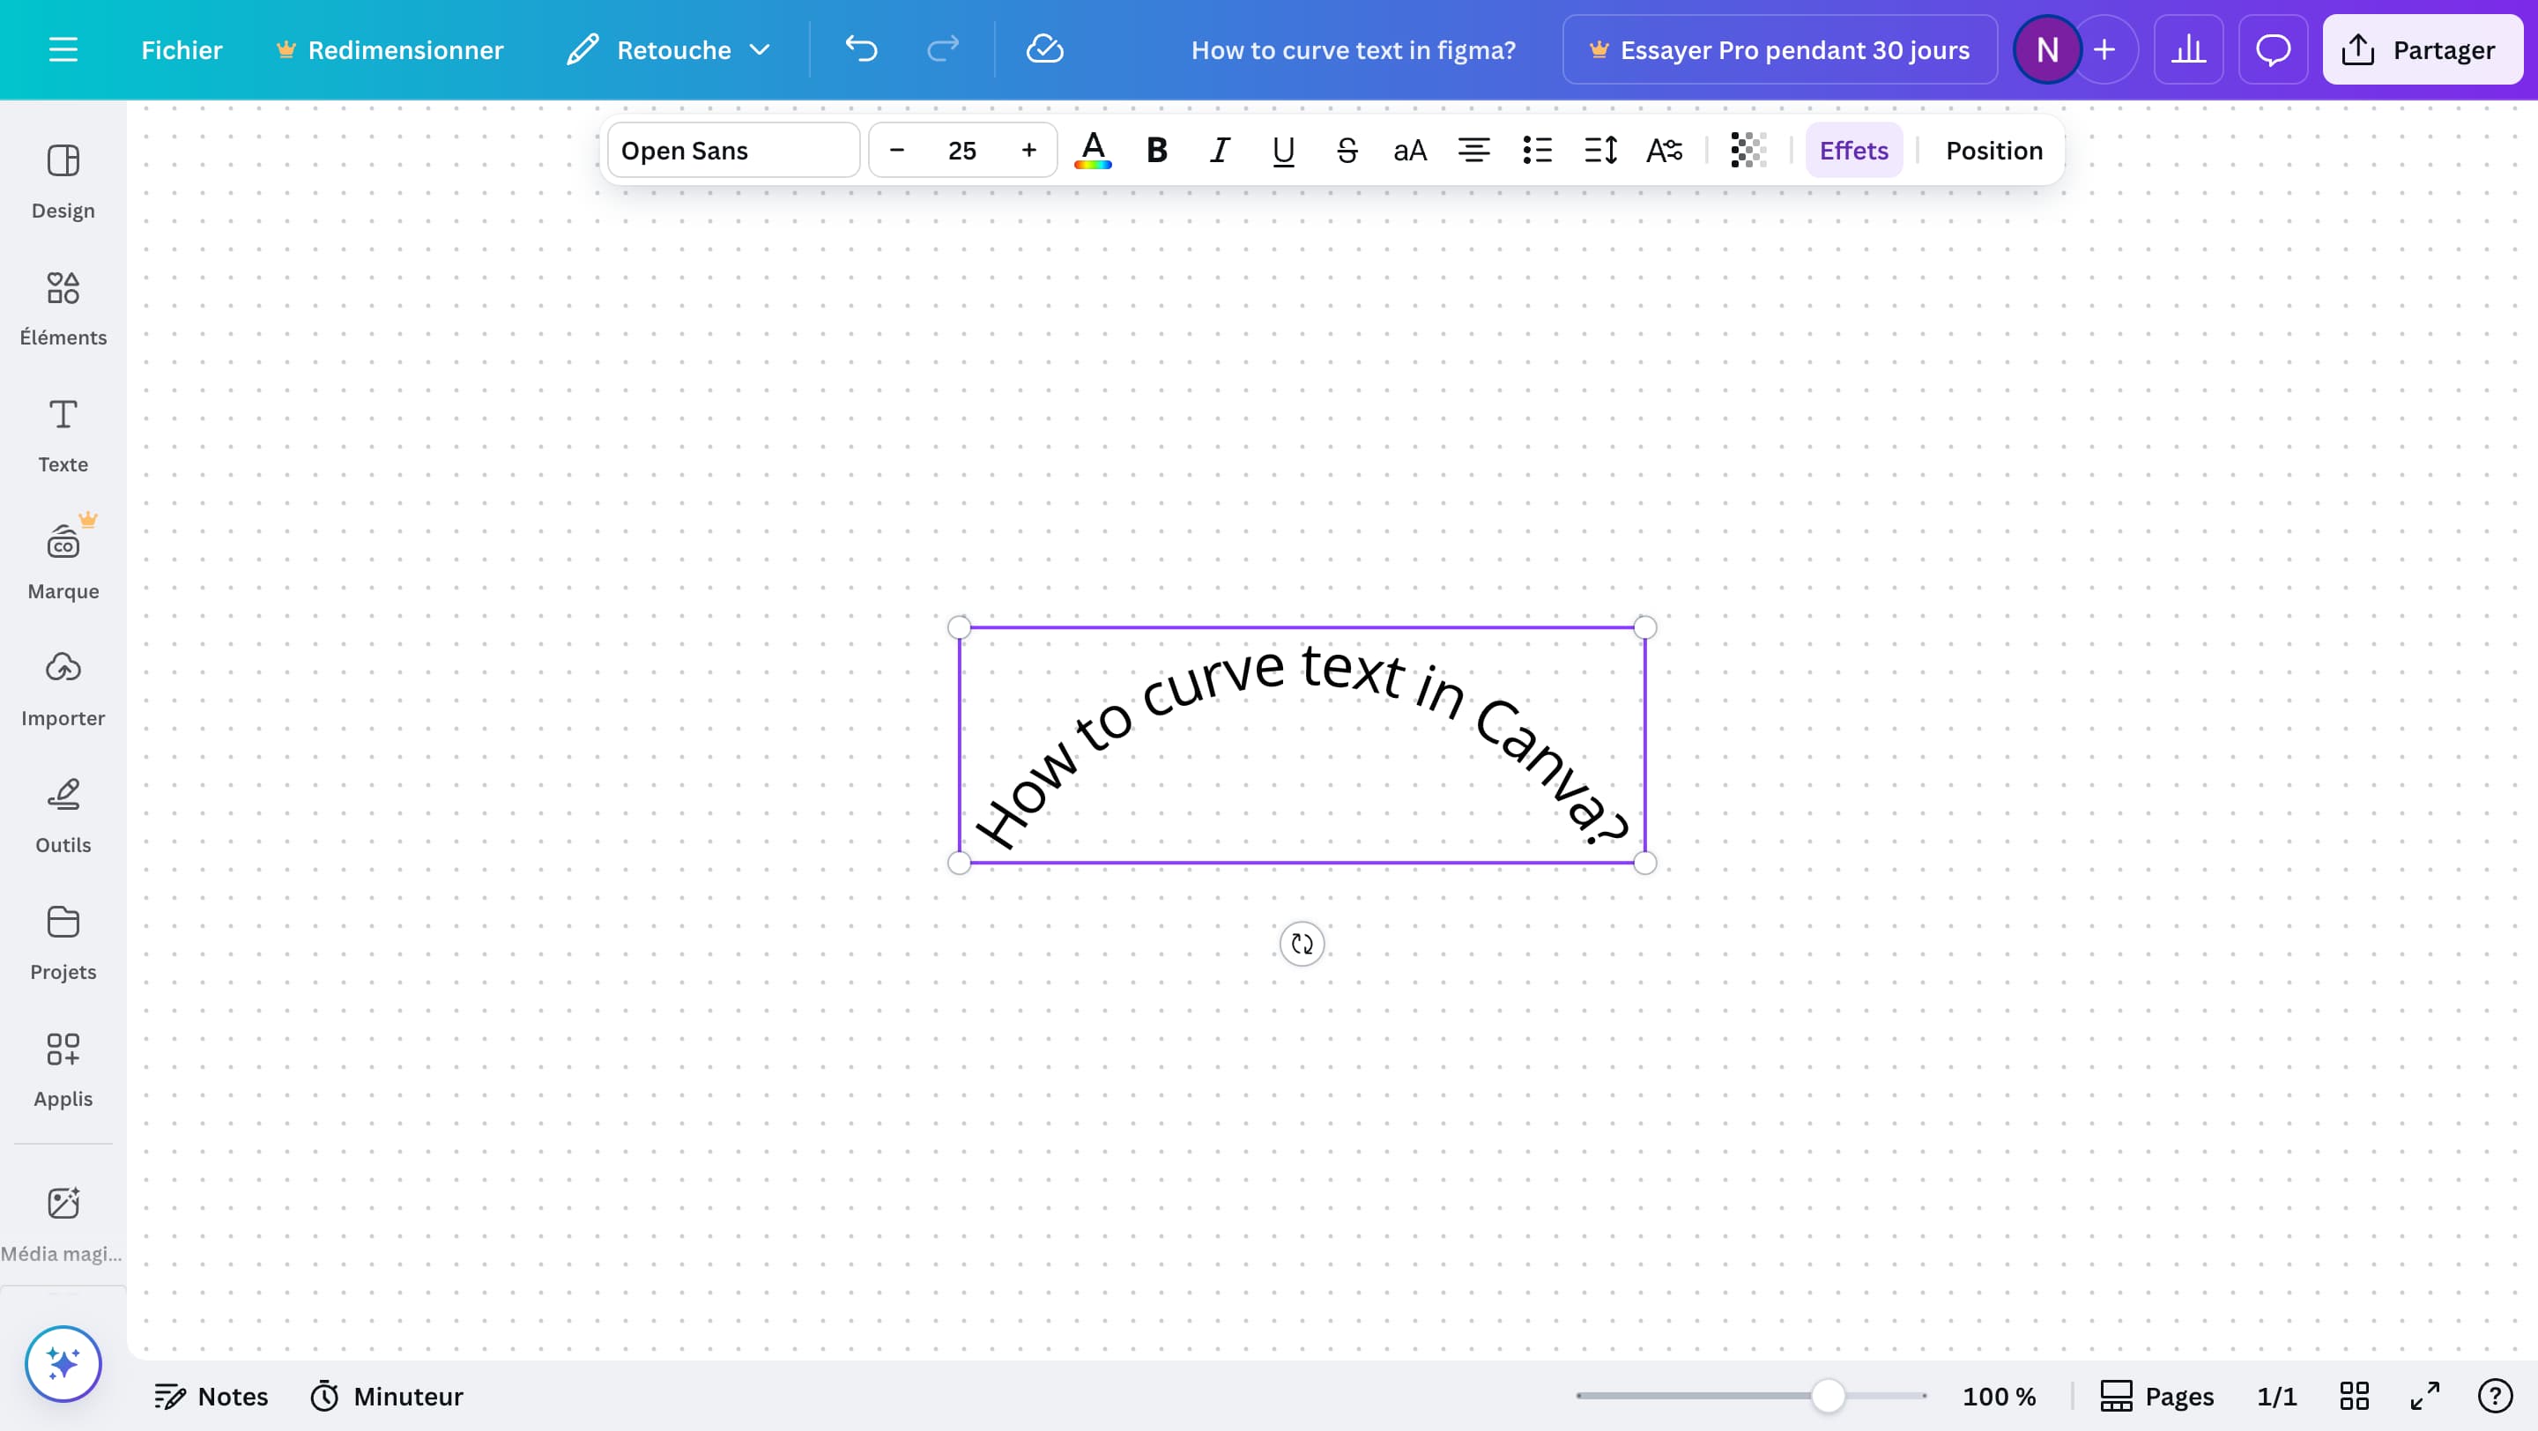Open the hamburger main menu
Viewport: 2538px width, 1431px height.
point(63,49)
